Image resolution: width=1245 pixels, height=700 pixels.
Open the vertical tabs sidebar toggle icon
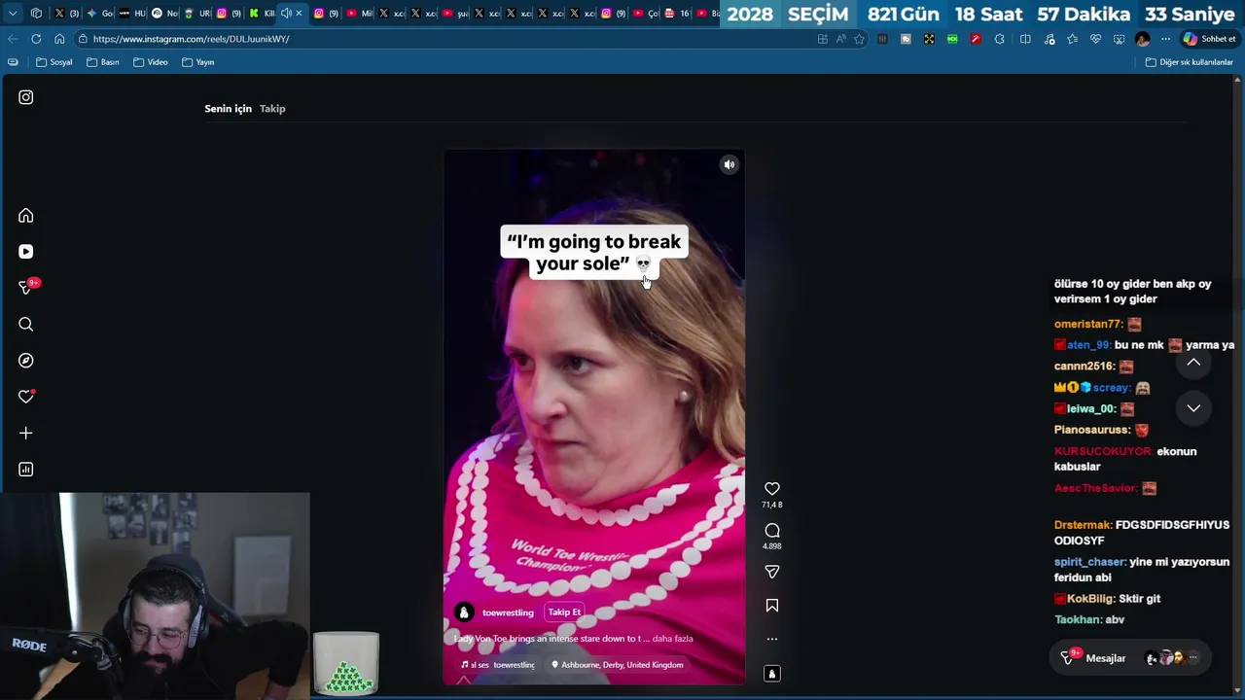pyautogui.click(x=13, y=62)
